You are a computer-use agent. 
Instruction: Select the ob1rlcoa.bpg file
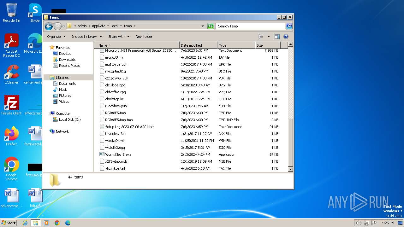click(x=115, y=85)
